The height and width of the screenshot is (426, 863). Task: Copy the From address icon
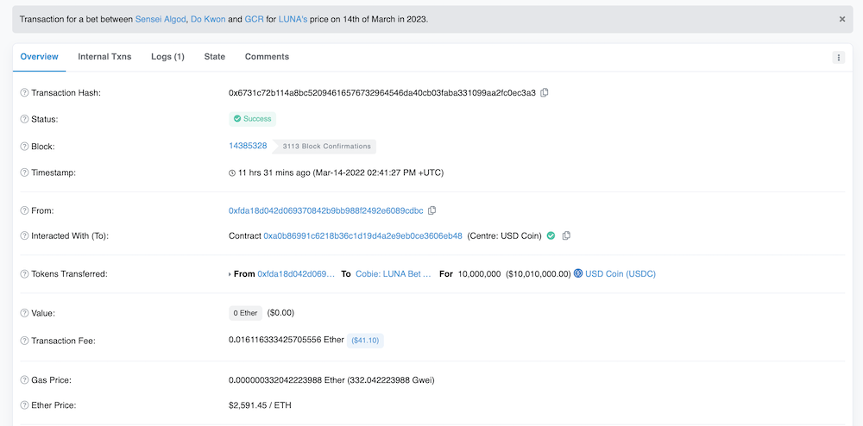coord(432,210)
